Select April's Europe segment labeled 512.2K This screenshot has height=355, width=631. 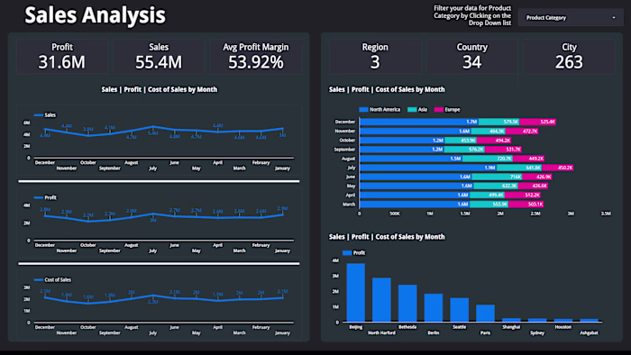pos(522,195)
